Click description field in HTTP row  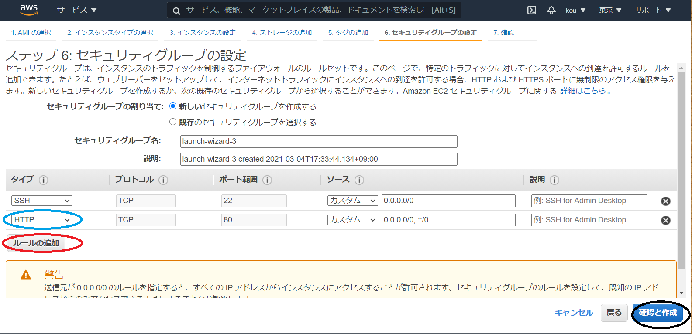[x=589, y=220]
